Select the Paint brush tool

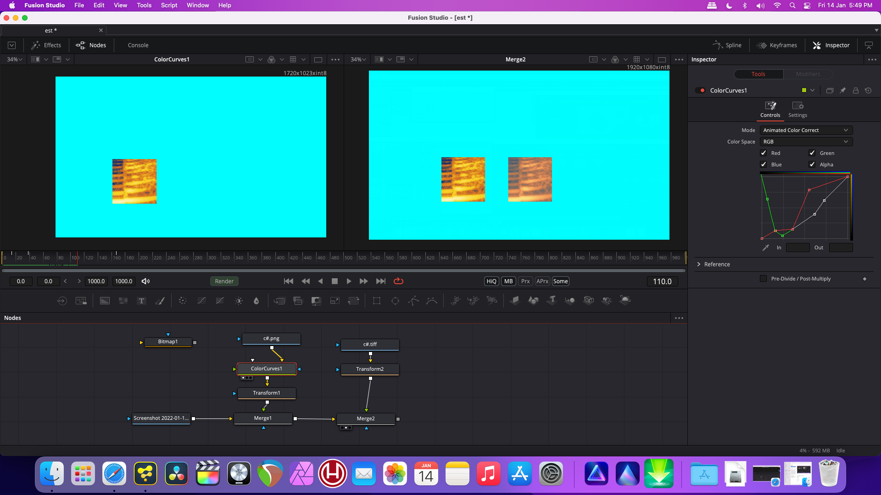160,301
